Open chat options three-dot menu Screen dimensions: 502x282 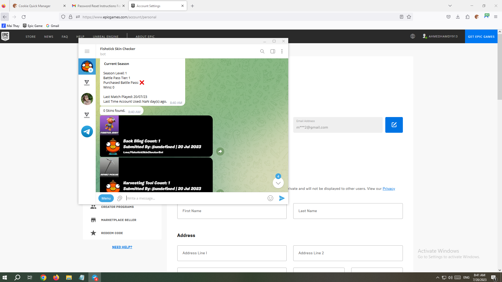[282, 51]
